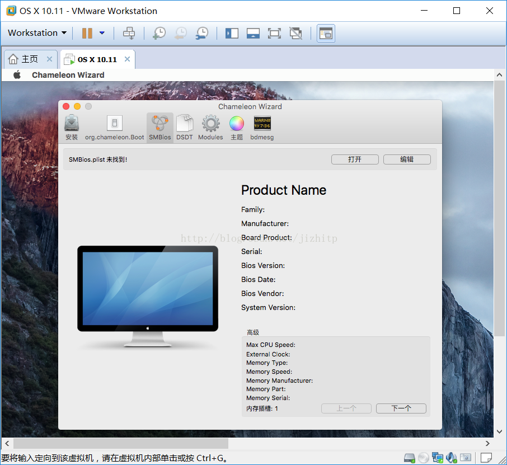The height and width of the screenshot is (465, 507).
Task: Toggle the thumbnail bar view icon
Action: coord(253,33)
